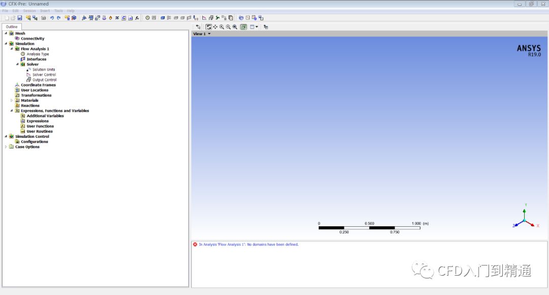Select Output Control in the tree
549x295 pixels.
tap(44, 80)
